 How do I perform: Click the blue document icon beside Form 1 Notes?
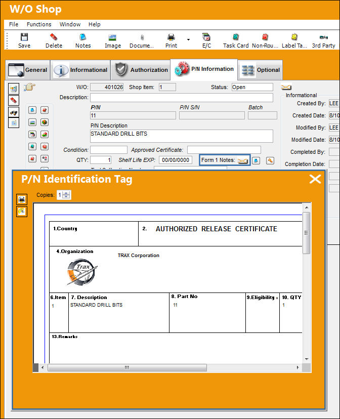tap(256, 160)
